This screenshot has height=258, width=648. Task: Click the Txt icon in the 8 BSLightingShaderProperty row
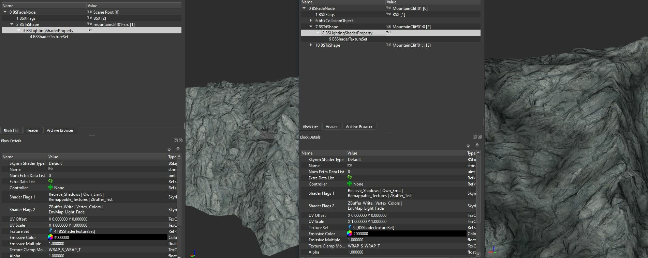[388, 33]
